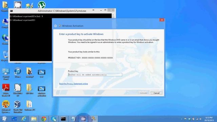Click the network signal tray icon
Image resolution: width=217 pixels, height=122 pixels.
pyautogui.click(x=197, y=119)
